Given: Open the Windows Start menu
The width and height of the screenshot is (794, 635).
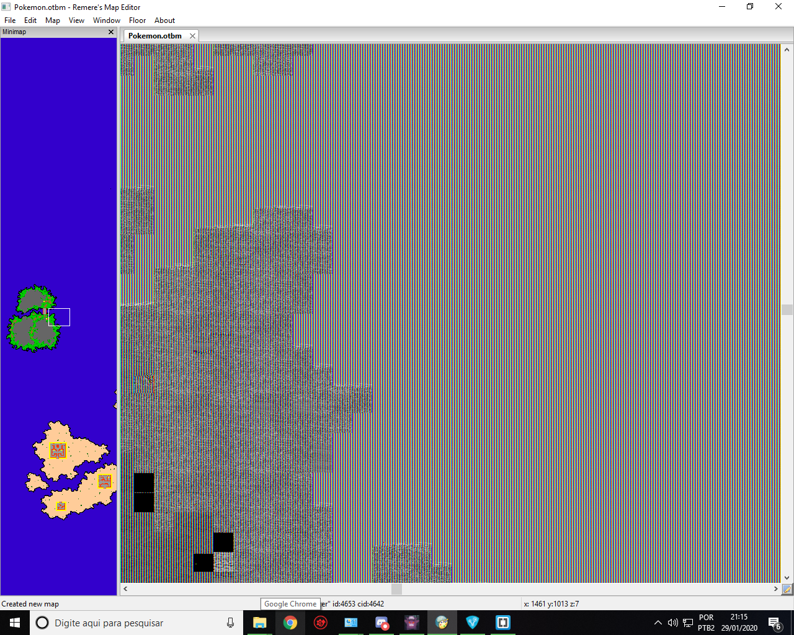Looking at the screenshot, I should point(15,623).
